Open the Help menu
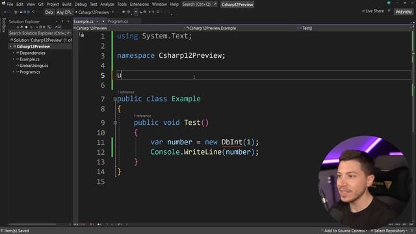The width and height of the screenshot is (416, 234). [174, 5]
